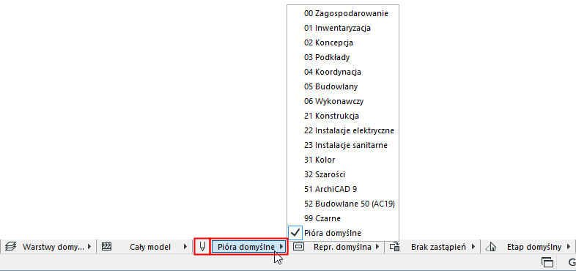Choose 04 Koordynacja pen set

343,72
